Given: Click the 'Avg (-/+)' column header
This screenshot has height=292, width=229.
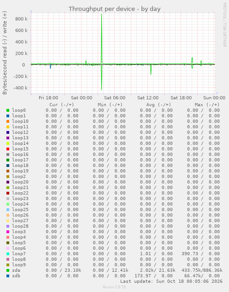Looking at the screenshot, I should pyautogui.click(x=159, y=105).
